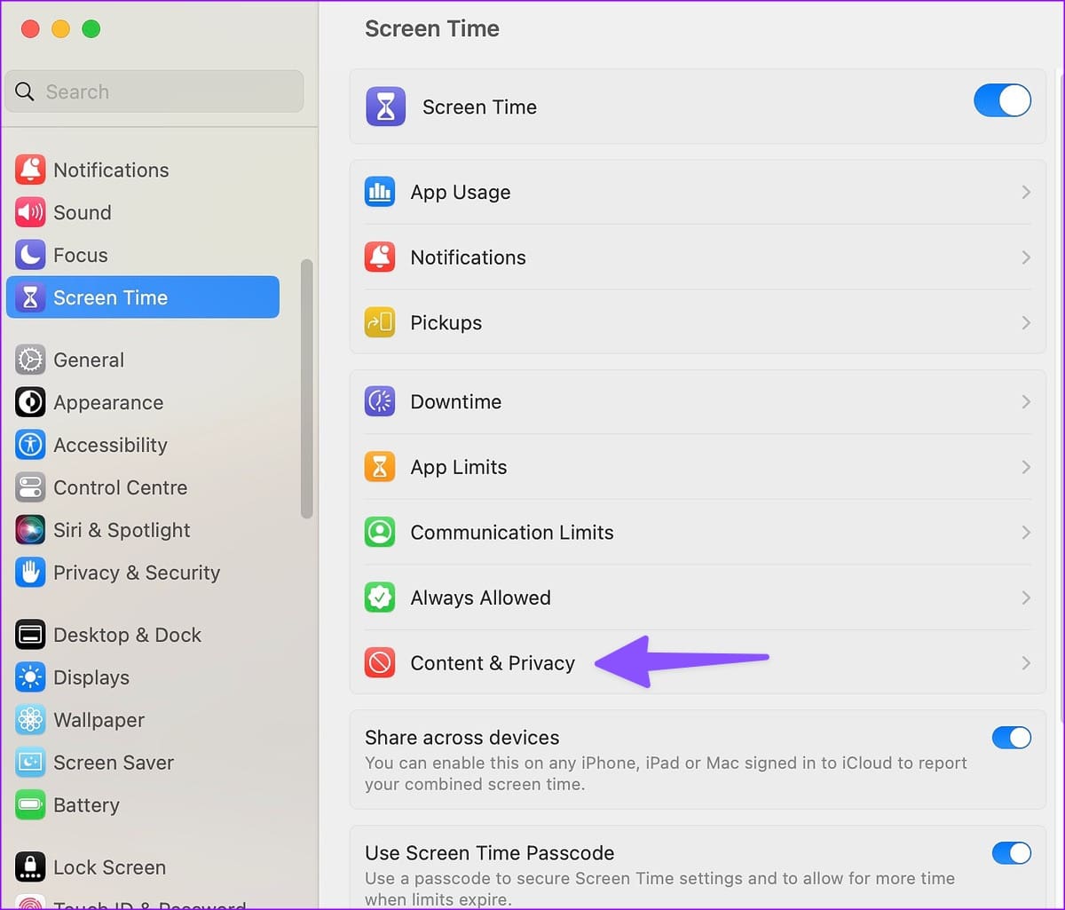
Task: Click the Appearance icon in sidebar
Action: [30, 402]
